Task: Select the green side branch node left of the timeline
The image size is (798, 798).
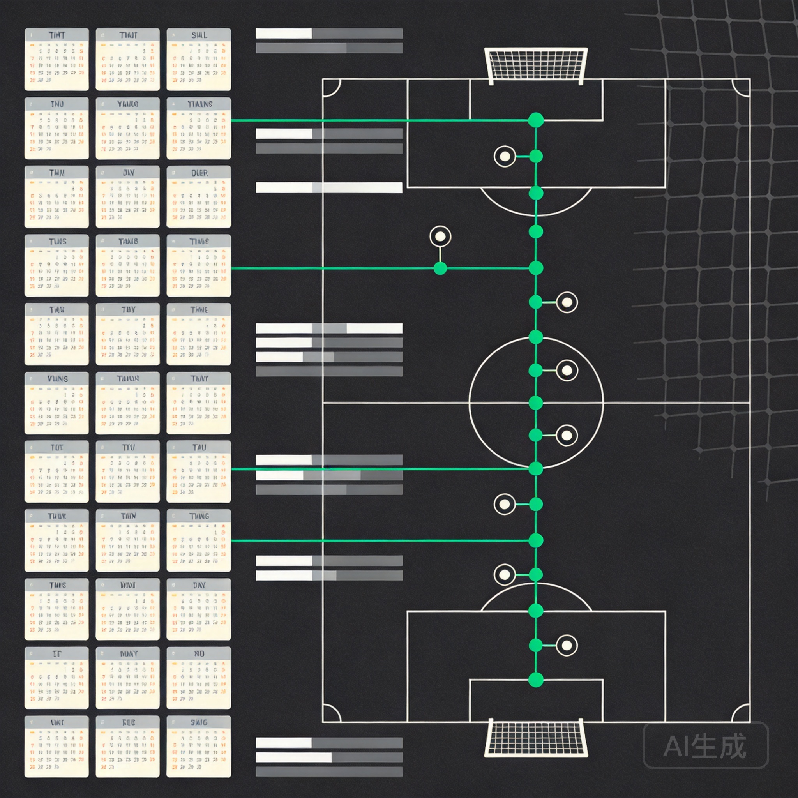Action: coord(440,268)
